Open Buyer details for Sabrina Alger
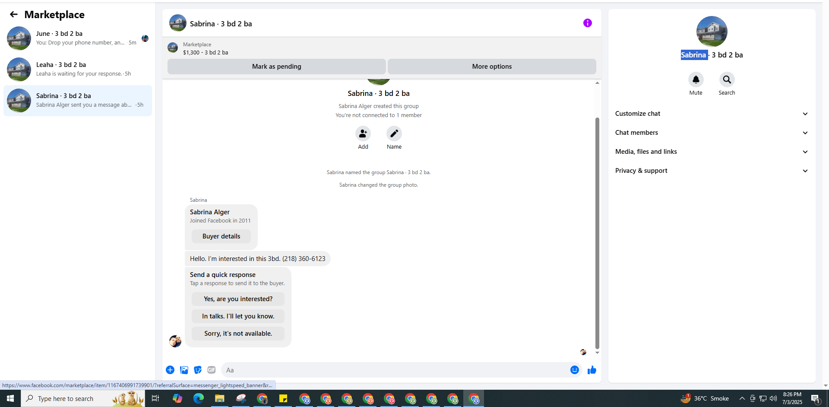The height and width of the screenshot is (407, 829). pyautogui.click(x=221, y=236)
